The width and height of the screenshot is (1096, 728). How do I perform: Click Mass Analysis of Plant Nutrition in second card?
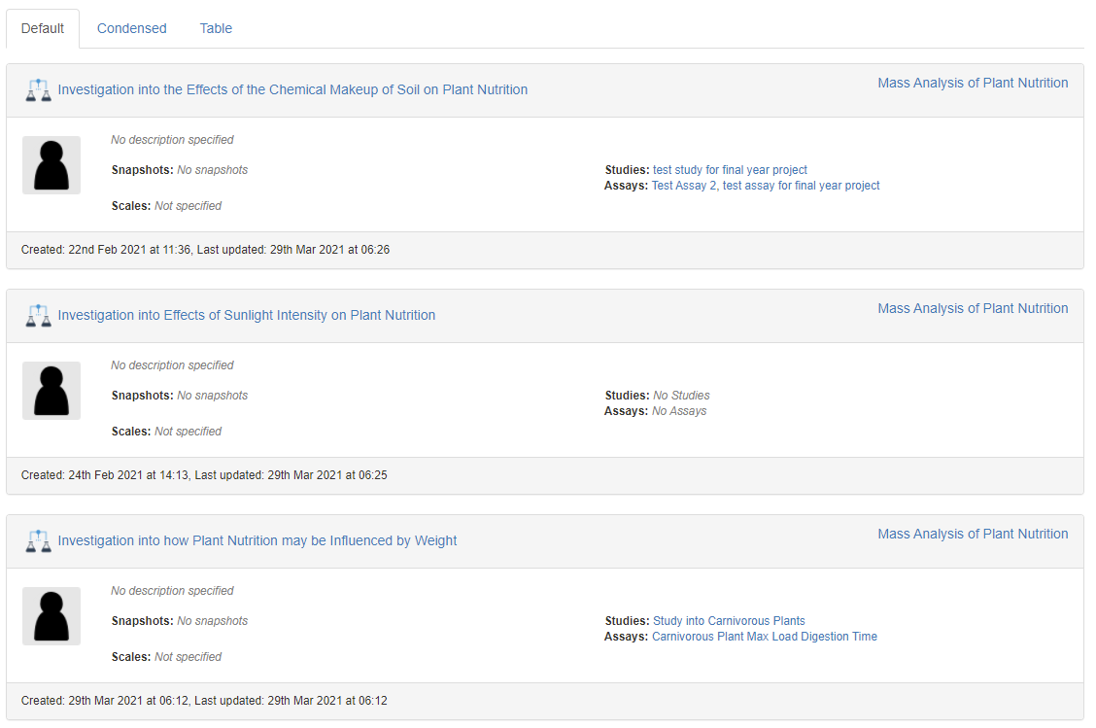tap(973, 308)
